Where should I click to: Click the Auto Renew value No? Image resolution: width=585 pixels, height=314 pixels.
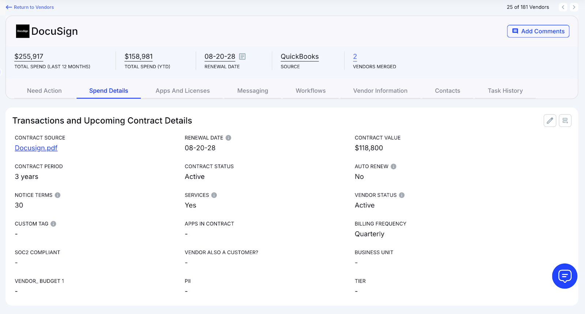(359, 177)
